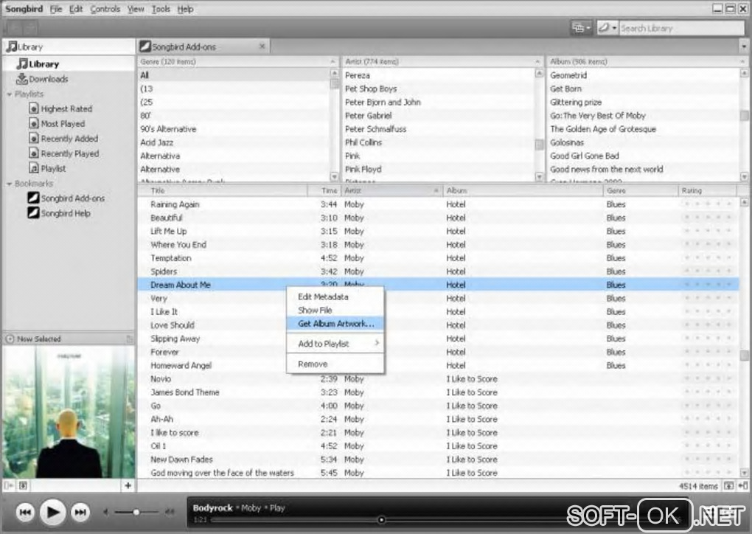The width and height of the screenshot is (752, 534).
Task: Open the View menu
Action: pyautogui.click(x=136, y=9)
